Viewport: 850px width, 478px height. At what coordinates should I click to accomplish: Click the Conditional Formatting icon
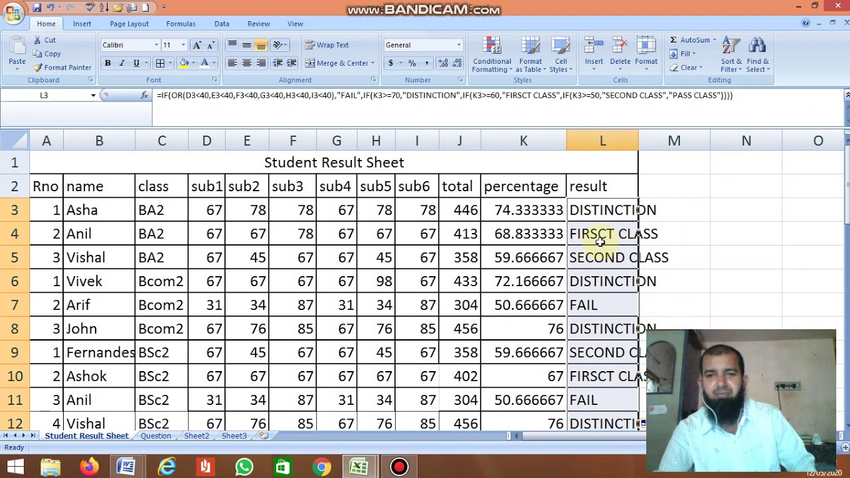coord(492,46)
